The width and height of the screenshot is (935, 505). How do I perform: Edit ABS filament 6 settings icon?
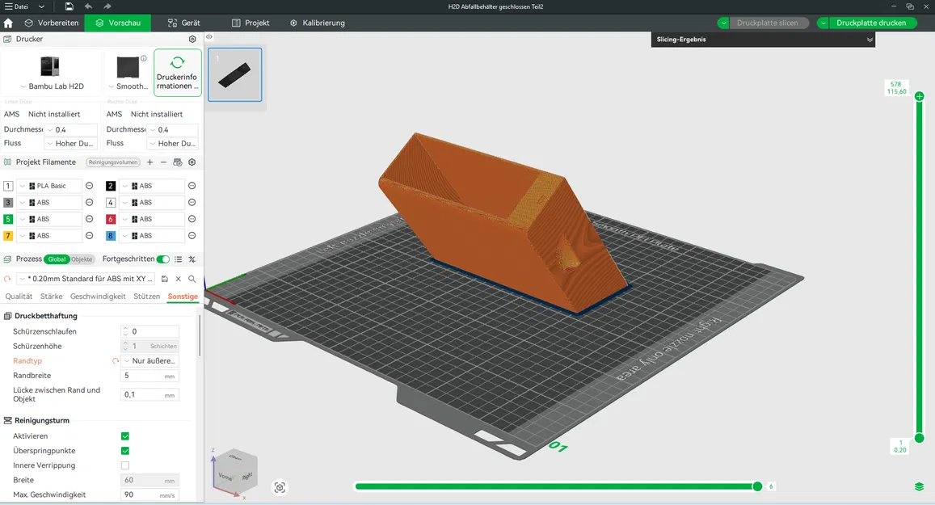pyautogui.click(x=192, y=220)
